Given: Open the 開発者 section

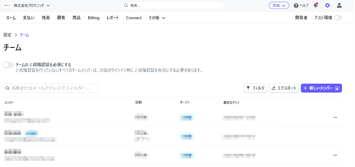Looking at the screenshot, I should pos(301,18).
